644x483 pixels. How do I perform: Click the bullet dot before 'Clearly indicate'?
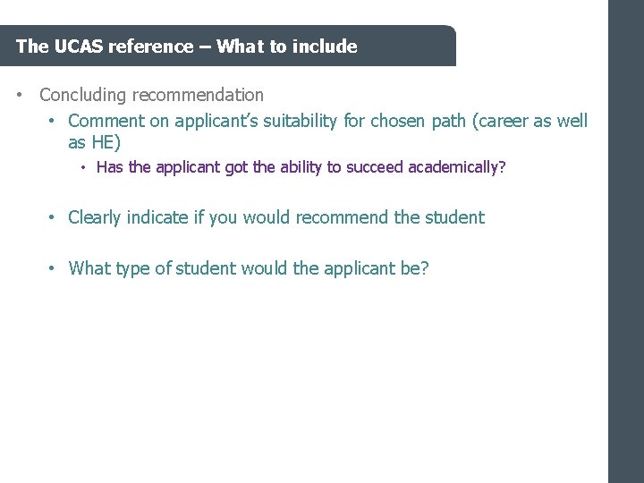[53, 217]
